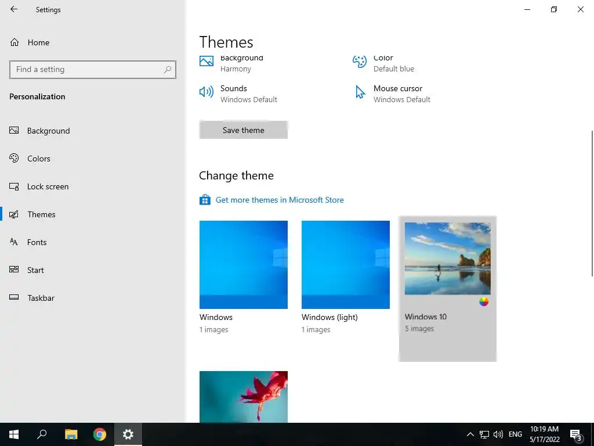Click the Colors palette icon in the sidebar
The image size is (594, 446).
[x=14, y=158]
